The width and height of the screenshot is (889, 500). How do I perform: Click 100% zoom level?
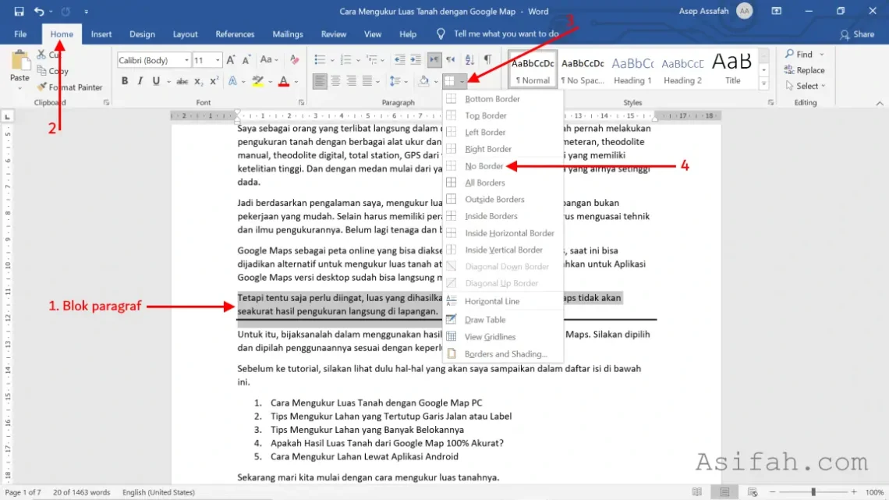pyautogui.click(x=874, y=492)
